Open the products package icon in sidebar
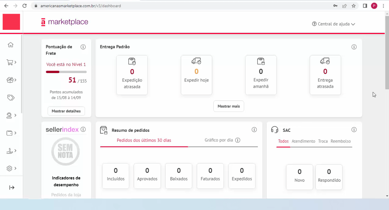The height and width of the screenshot is (210, 389). pyautogui.click(x=10, y=80)
